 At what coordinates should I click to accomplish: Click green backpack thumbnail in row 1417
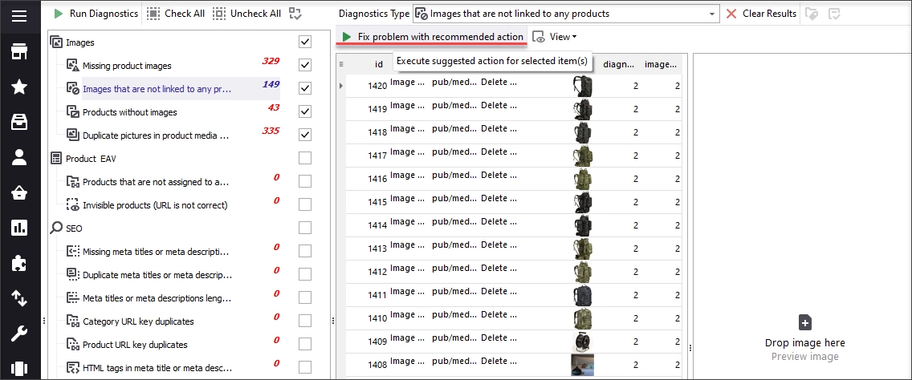581,156
